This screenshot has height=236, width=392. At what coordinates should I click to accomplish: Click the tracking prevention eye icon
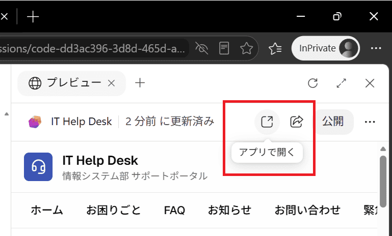(x=201, y=48)
